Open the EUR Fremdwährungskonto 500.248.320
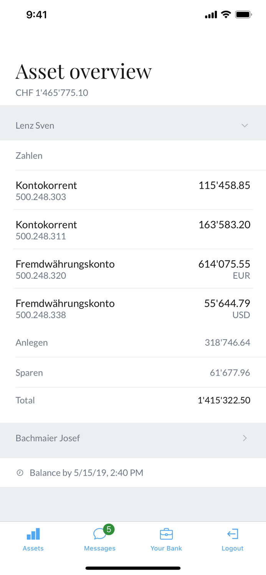This screenshot has height=575, width=266. click(133, 269)
